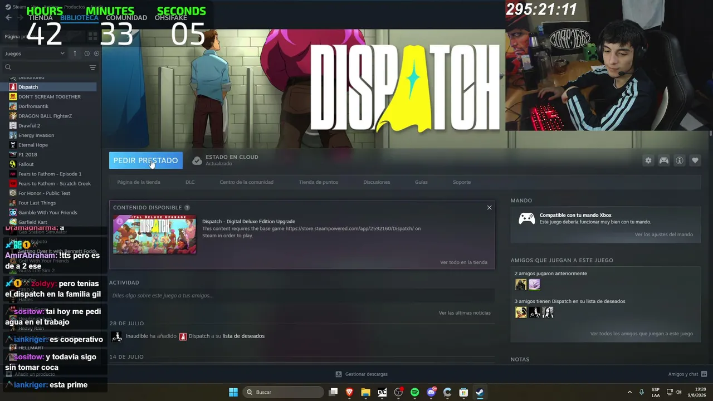Image resolution: width=713 pixels, height=401 pixels.
Task: Open sidebar filter options icon
Action: tap(92, 67)
